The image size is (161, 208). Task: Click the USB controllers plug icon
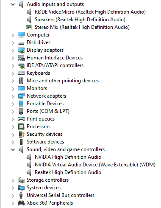(21, 195)
